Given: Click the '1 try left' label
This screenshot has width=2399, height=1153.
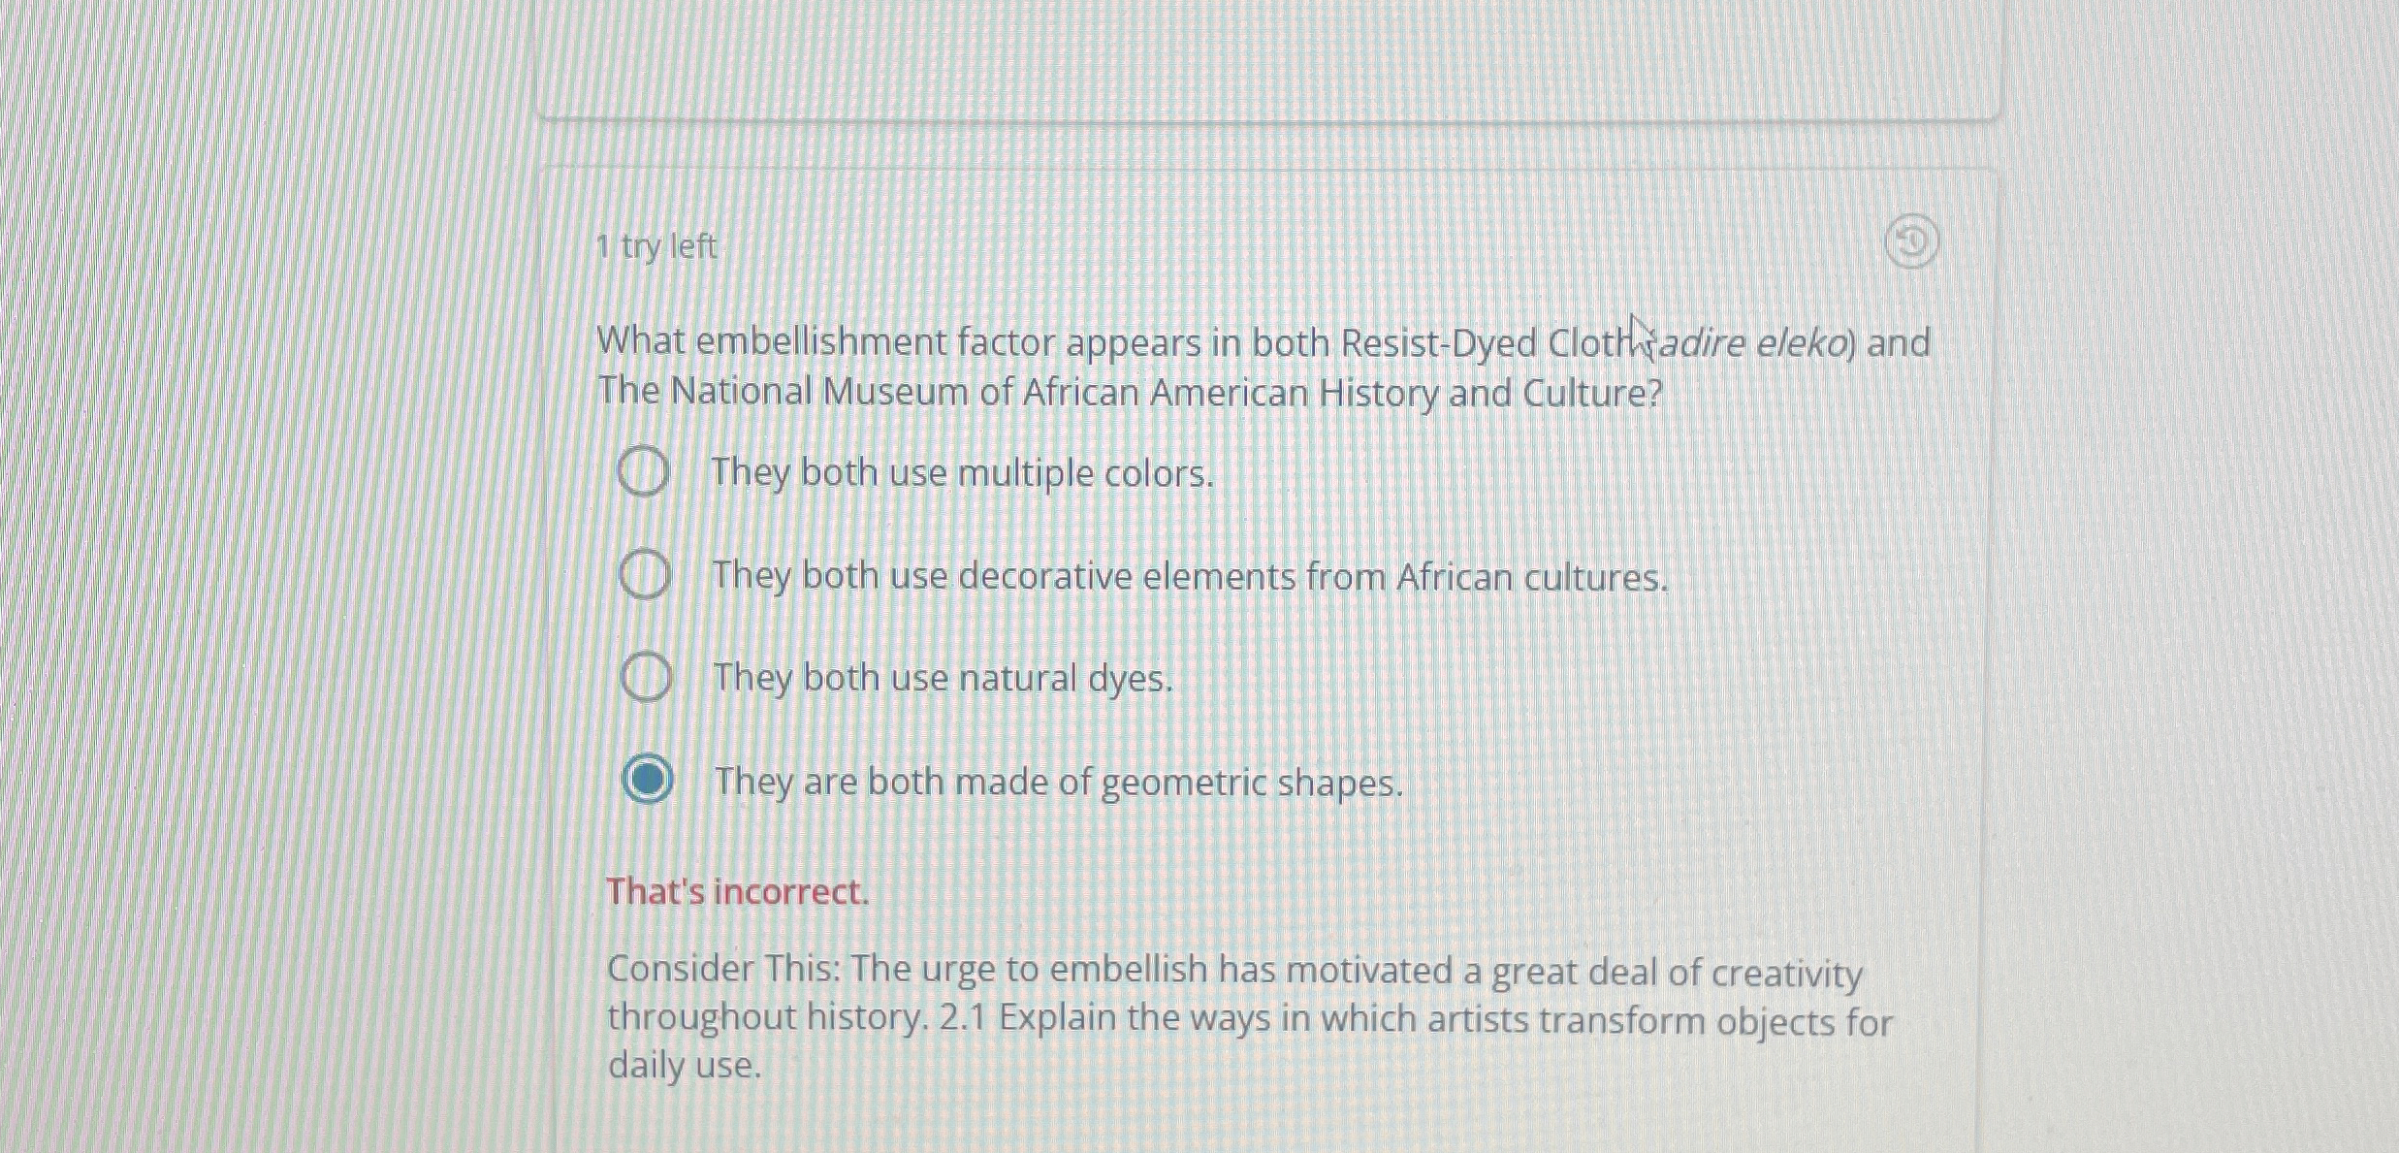Looking at the screenshot, I should 656,246.
